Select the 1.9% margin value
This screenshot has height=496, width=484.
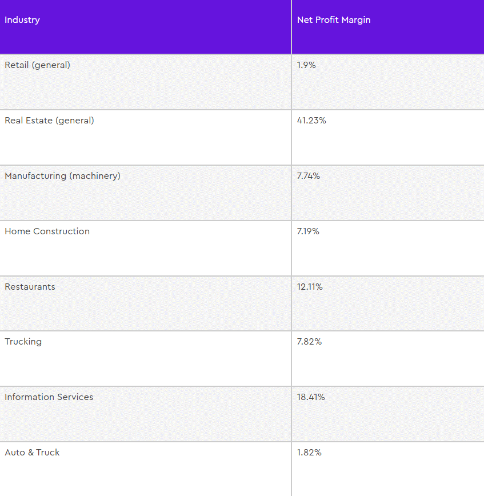pos(306,65)
